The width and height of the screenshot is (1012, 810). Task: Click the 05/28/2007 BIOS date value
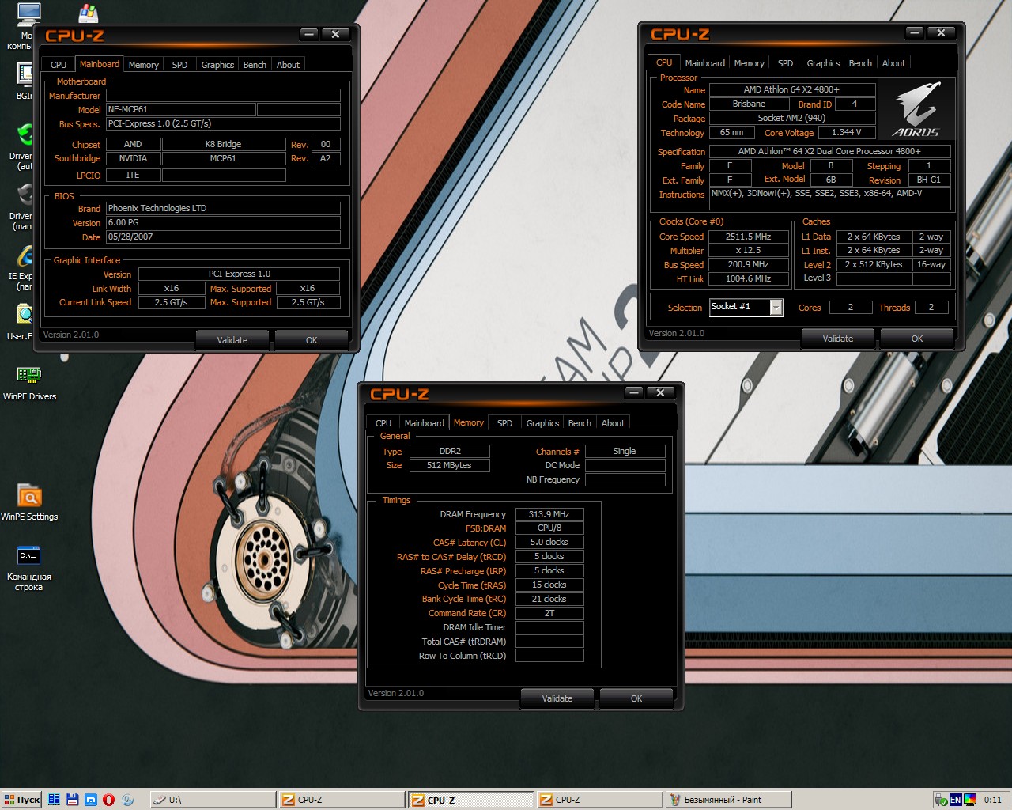(223, 237)
